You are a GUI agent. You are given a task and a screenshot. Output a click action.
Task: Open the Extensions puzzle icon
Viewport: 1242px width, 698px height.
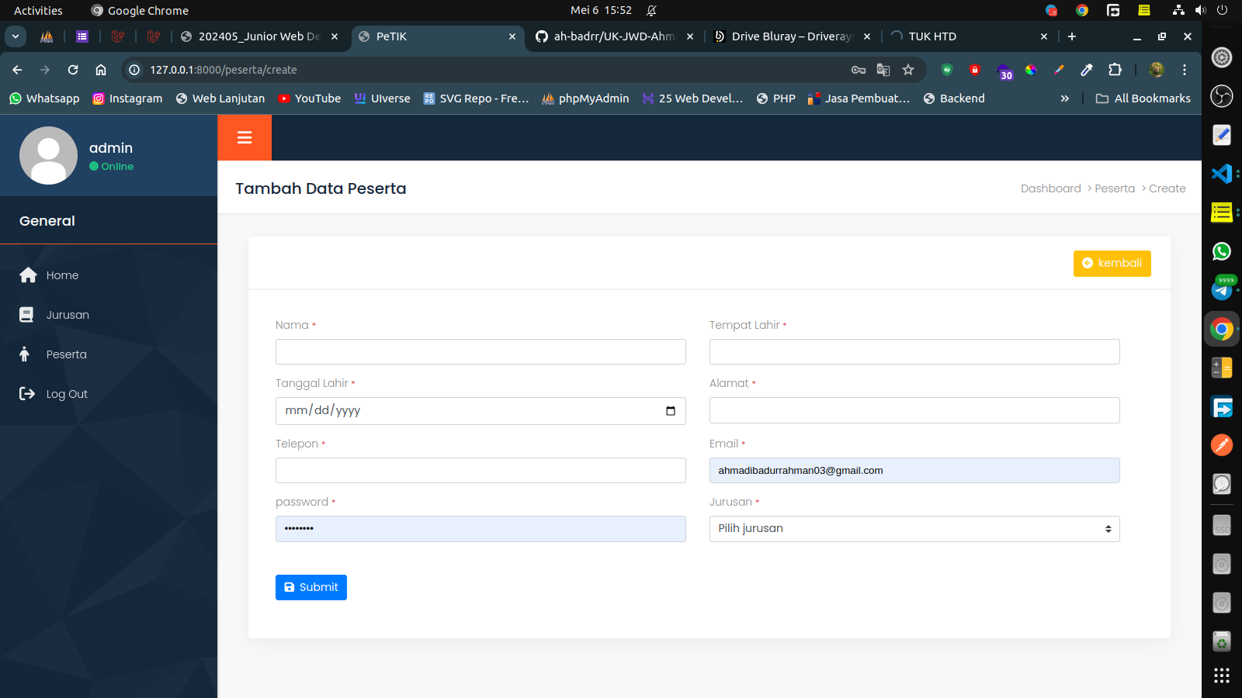pos(1115,70)
